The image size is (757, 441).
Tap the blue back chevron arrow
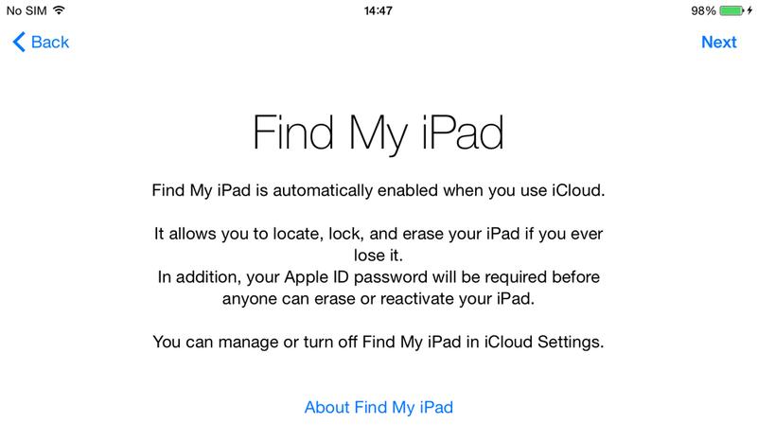pyautogui.click(x=19, y=42)
